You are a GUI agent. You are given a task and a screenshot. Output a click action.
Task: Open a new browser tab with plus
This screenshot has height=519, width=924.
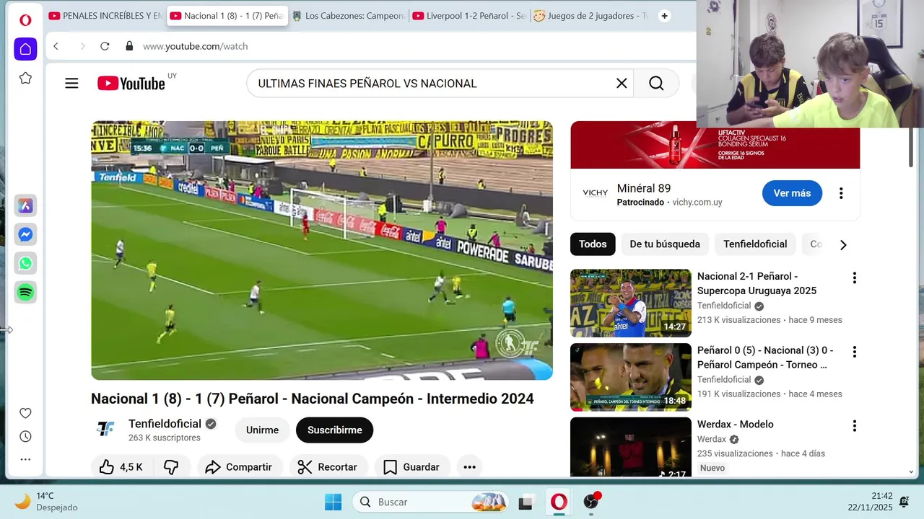click(x=664, y=16)
